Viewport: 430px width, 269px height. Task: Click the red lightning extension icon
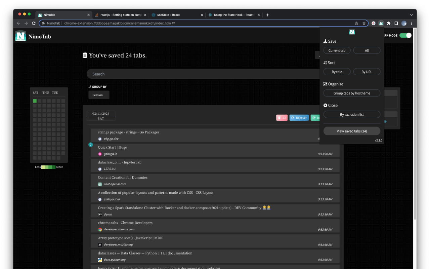tap(374, 23)
